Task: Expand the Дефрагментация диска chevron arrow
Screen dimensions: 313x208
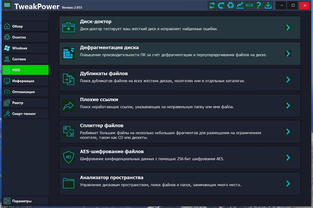Action: pos(288,54)
